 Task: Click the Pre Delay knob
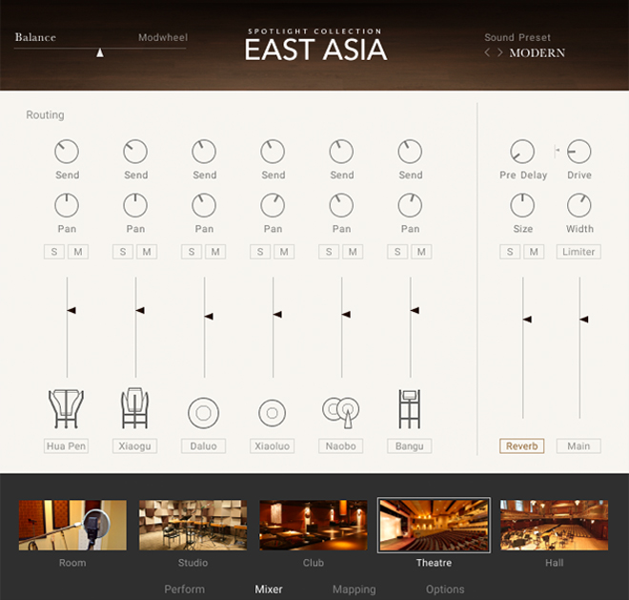(522, 152)
